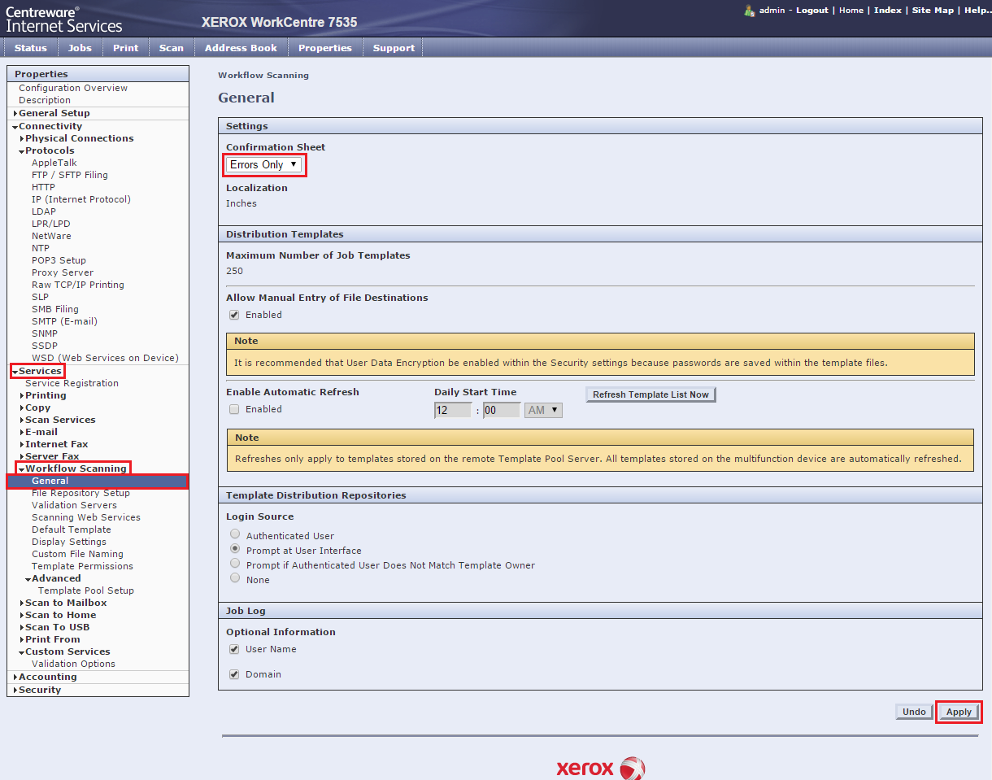Screen dimensions: 992x780
Task: Open the Scan tab
Action: pyautogui.click(x=171, y=48)
